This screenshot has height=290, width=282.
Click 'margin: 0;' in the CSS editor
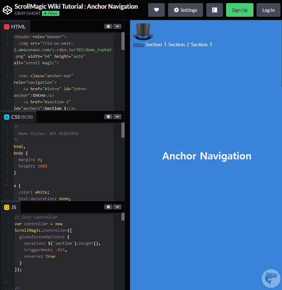tap(30, 160)
